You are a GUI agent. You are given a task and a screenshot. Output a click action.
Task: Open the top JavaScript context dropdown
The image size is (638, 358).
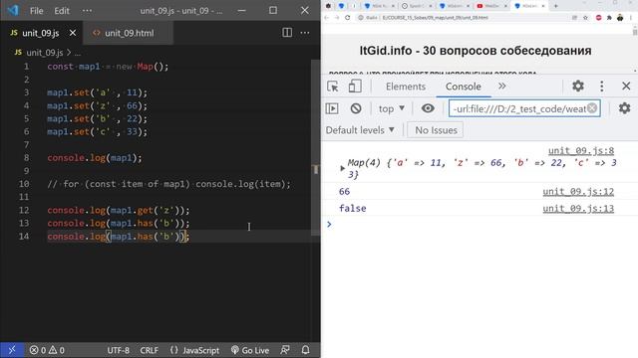391,108
